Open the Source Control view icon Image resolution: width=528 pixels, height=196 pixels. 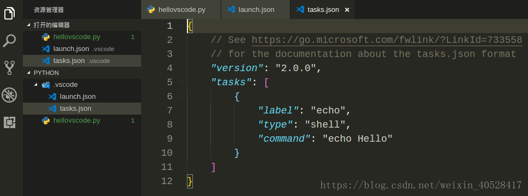tap(9, 67)
